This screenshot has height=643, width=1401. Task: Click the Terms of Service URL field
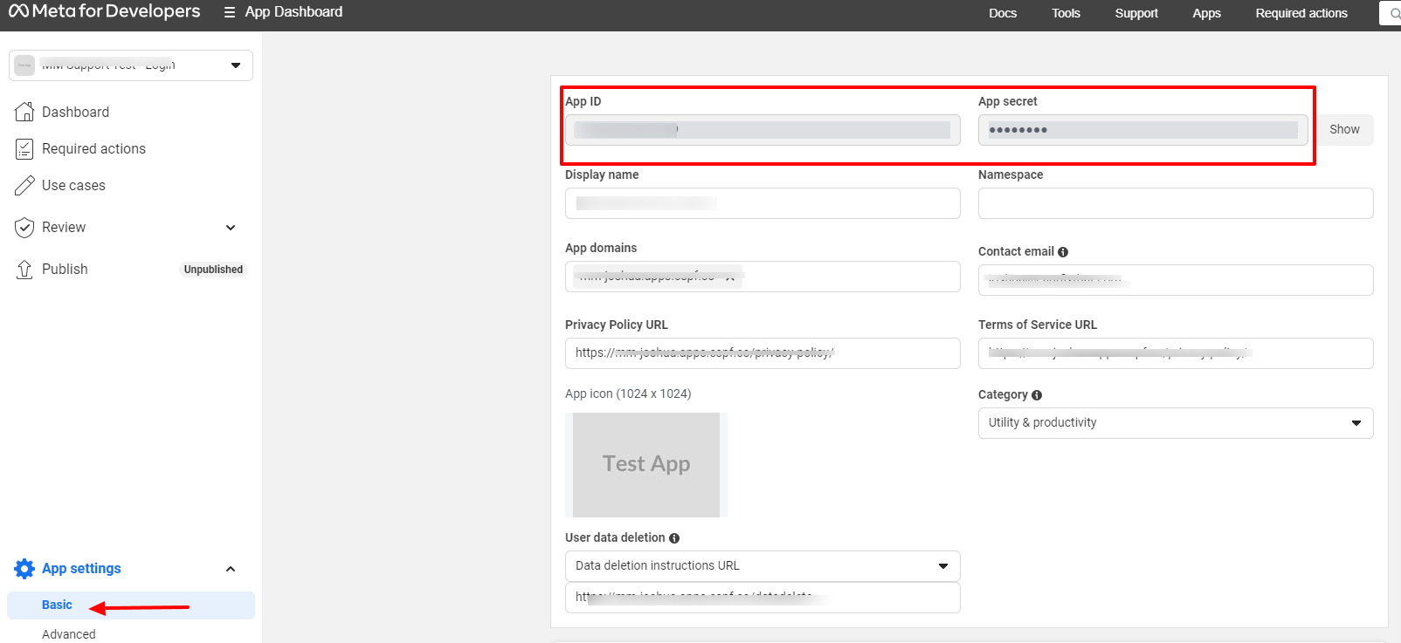click(x=1176, y=353)
